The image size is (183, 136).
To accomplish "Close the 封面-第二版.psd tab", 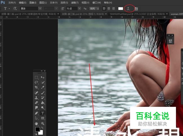I will (58, 14).
